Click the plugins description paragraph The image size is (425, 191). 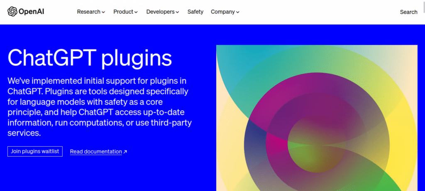pos(100,107)
